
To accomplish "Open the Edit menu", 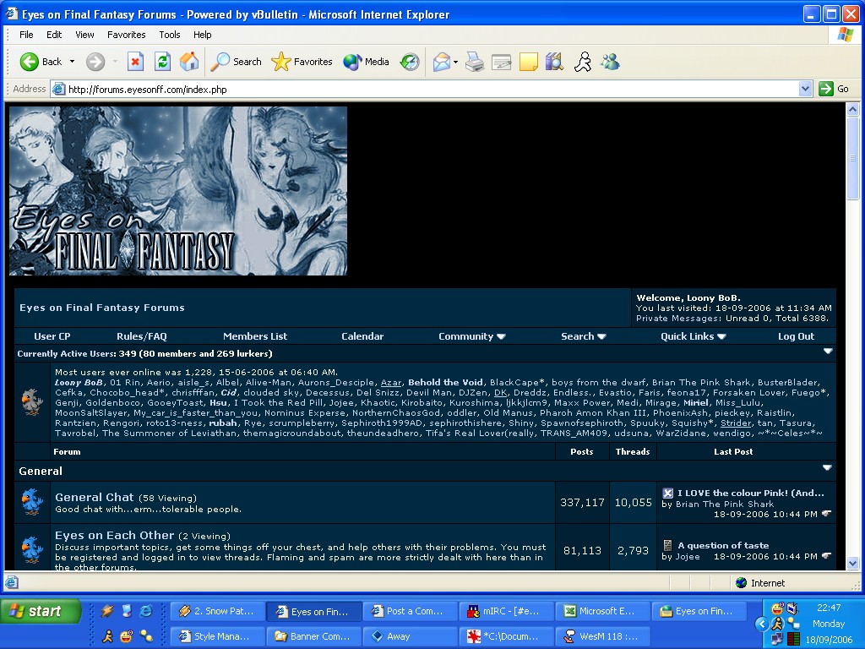I will [54, 34].
